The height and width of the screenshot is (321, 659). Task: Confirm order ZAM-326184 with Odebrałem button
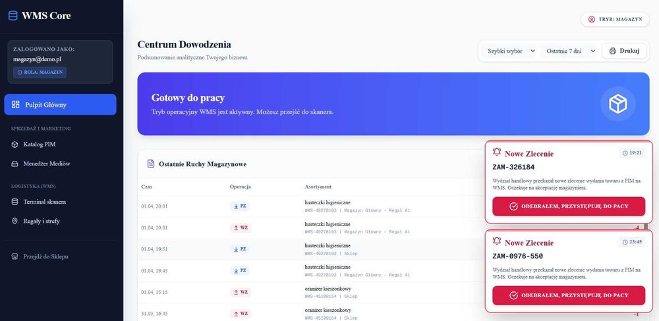point(569,206)
